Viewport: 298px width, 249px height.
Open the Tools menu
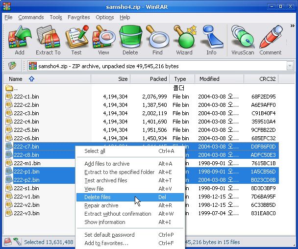pos(56,17)
